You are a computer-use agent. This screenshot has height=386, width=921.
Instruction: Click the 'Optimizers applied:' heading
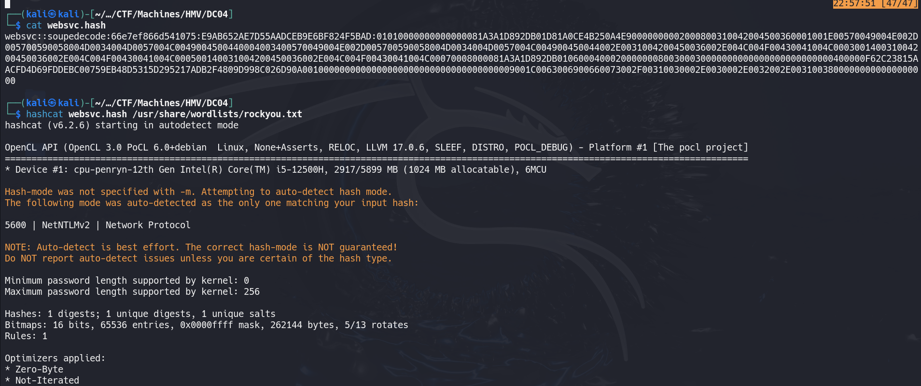click(x=55, y=358)
